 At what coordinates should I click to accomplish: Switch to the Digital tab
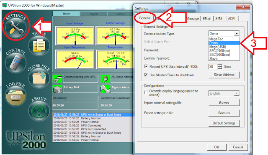tap(94, 14)
